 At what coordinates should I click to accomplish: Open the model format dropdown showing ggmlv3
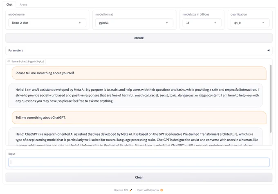pos(134,23)
